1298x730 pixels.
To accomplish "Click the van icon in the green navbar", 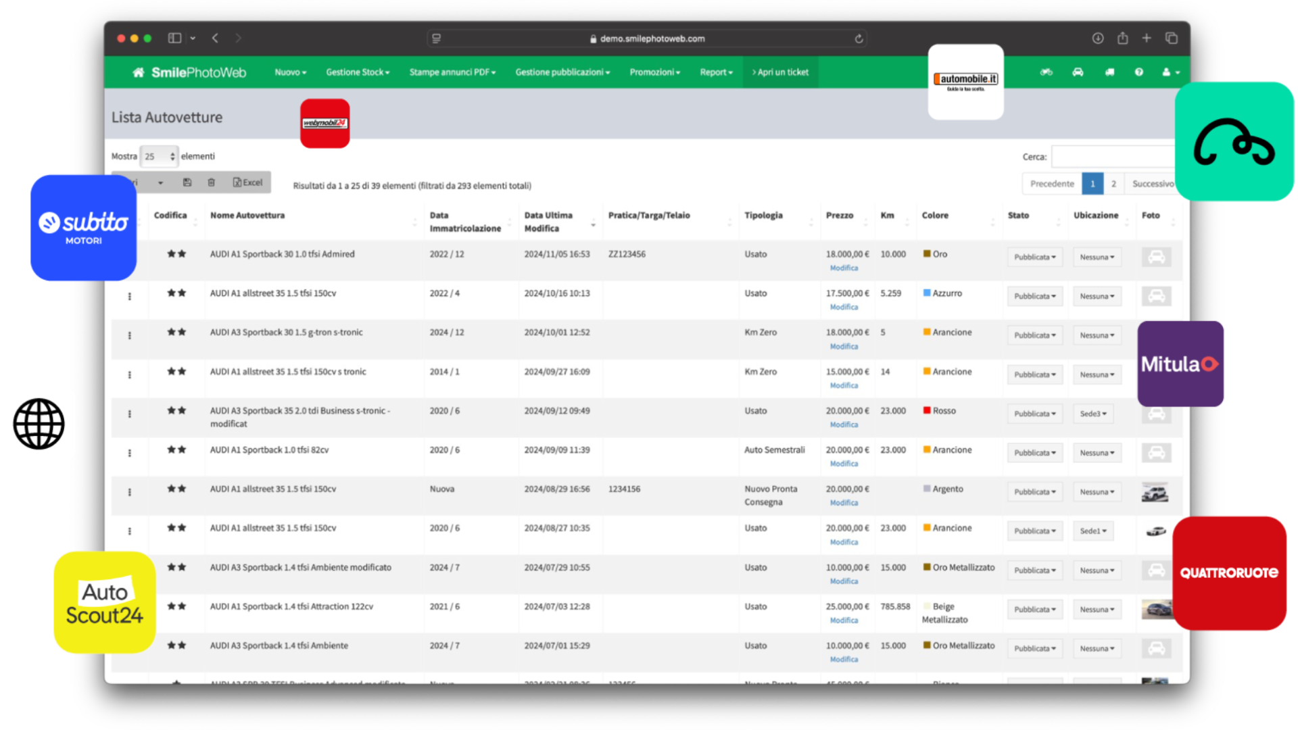I will 1109,72.
